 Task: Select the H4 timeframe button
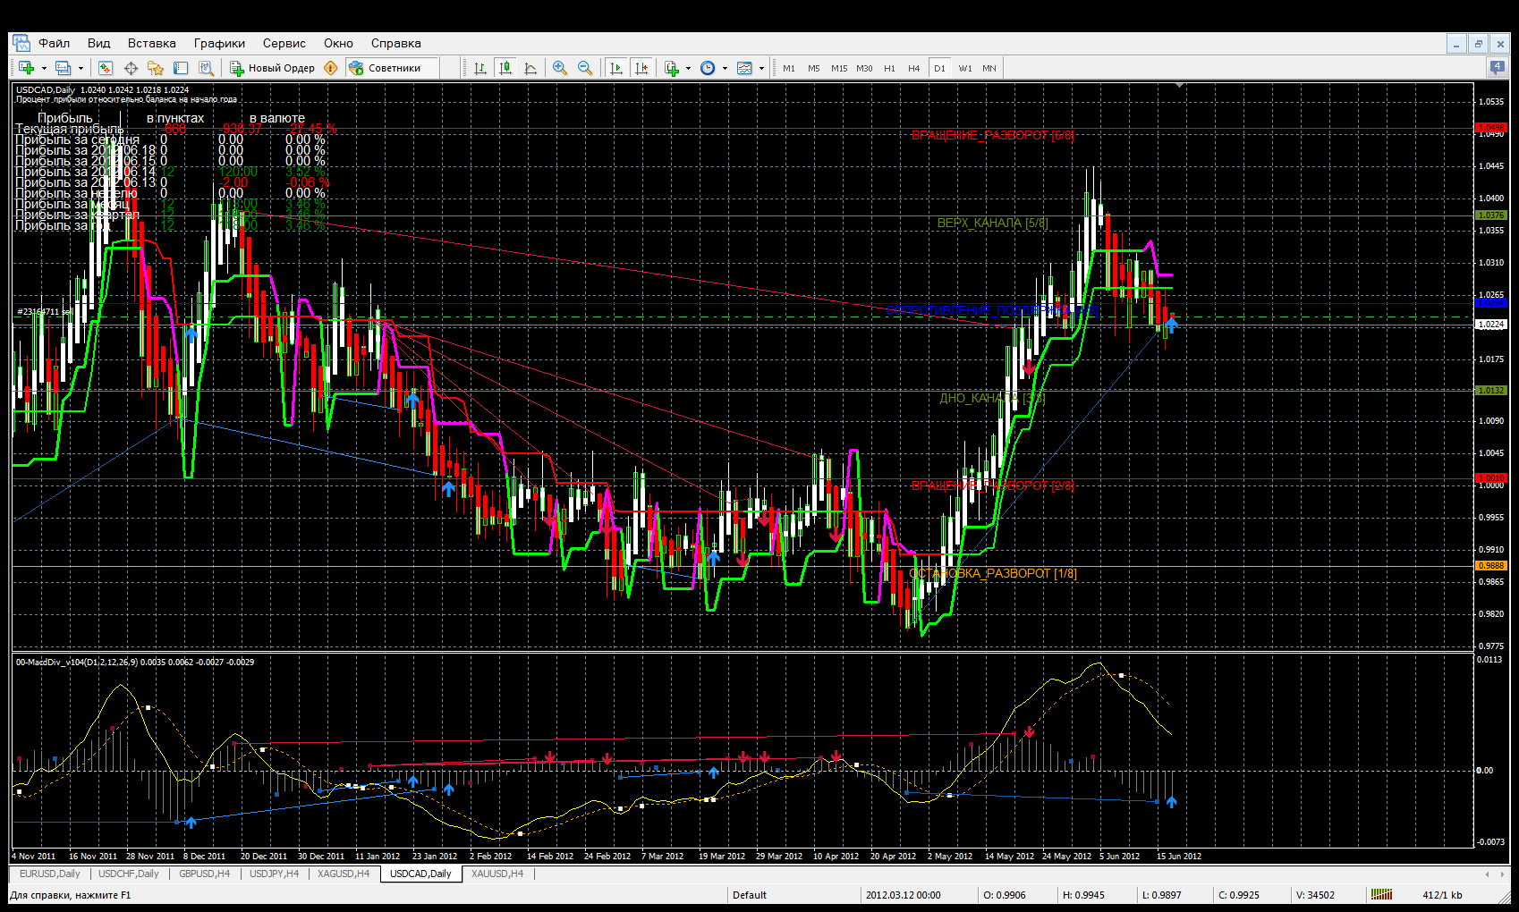[913, 68]
